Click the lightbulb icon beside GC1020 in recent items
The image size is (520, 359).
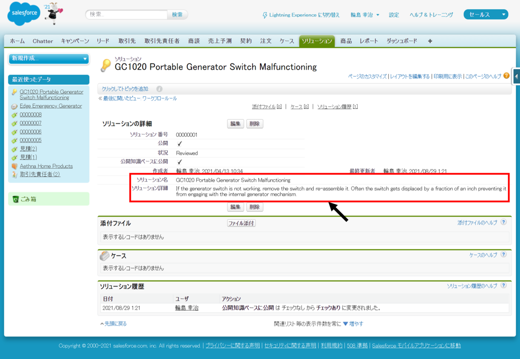click(x=14, y=92)
